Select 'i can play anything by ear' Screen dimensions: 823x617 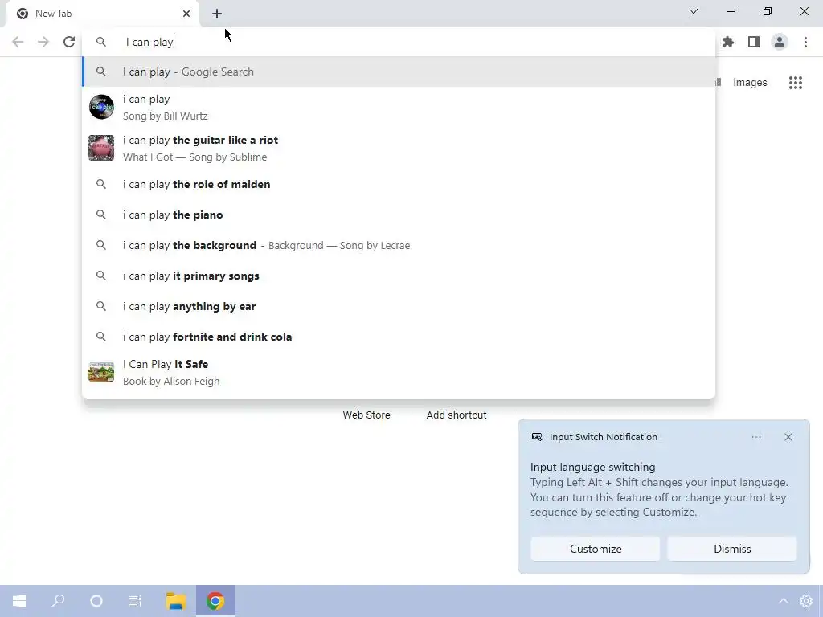[399, 306]
